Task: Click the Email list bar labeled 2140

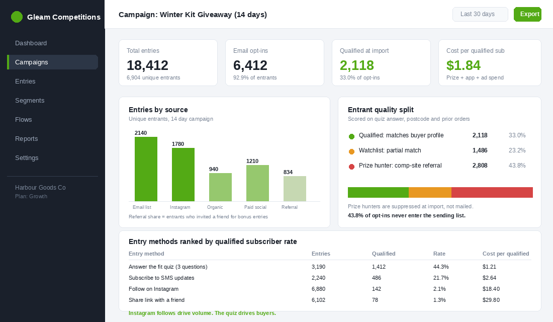Action: [x=146, y=169]
